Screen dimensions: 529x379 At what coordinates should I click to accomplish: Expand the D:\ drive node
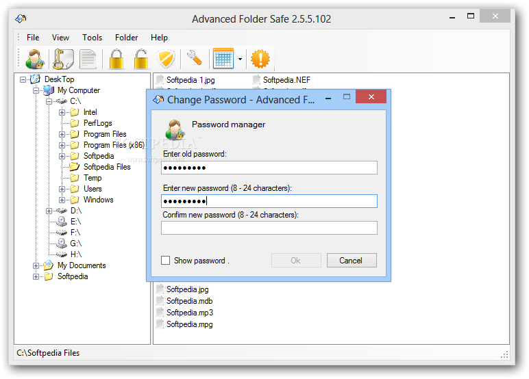pyautogui.click(x=49, y=211)
